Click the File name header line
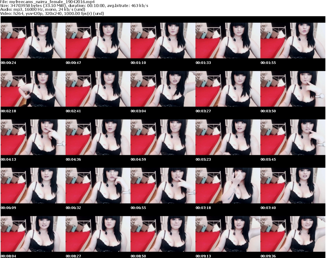This screenshot has height=258, width=326. coord(47,2)
